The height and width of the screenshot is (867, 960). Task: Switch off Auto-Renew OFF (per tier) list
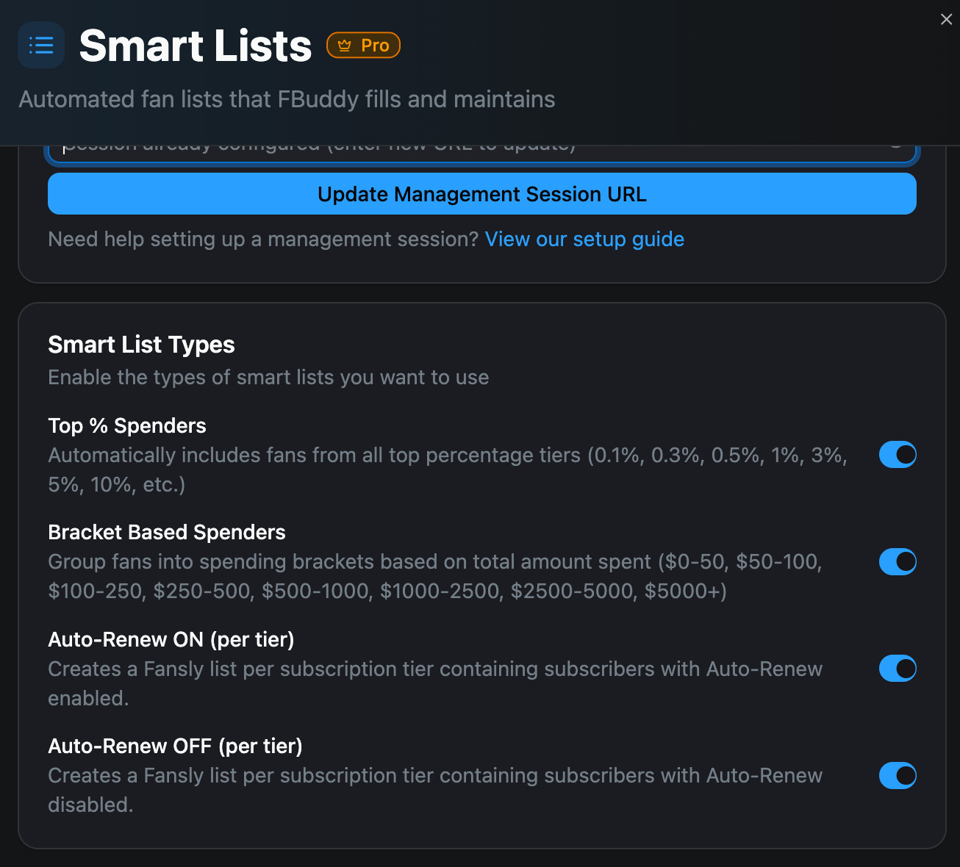click(898, 776)
